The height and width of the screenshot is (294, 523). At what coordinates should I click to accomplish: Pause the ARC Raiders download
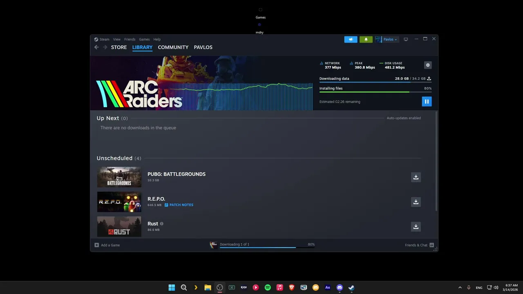427,102
